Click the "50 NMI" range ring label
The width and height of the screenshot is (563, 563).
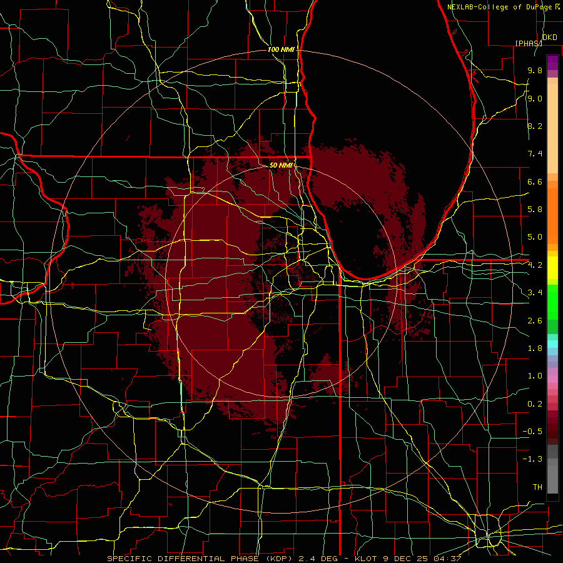(281, 165)
